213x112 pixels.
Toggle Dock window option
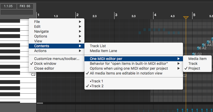click(x=45, y=64)
